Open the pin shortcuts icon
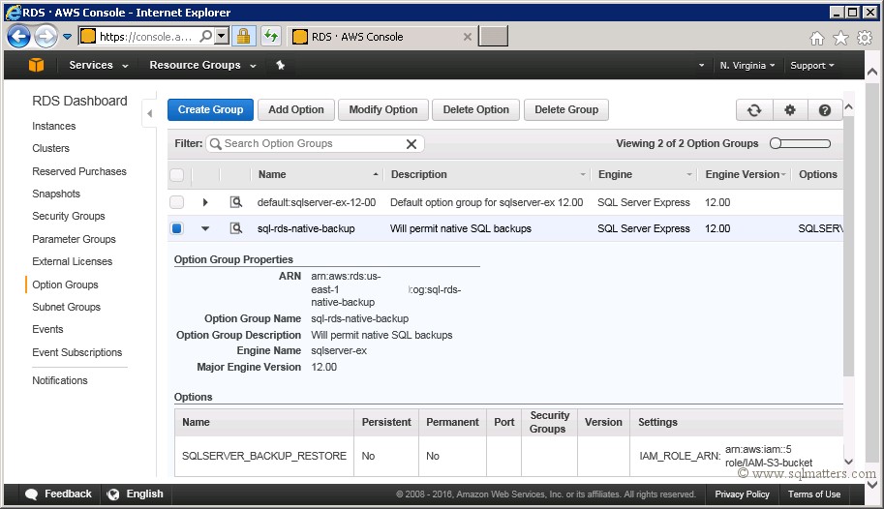 click(x=280, y=65)
